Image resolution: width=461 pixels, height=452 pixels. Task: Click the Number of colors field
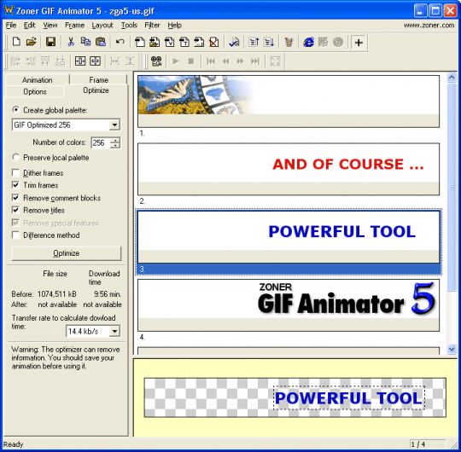click(x=100, y=142)
